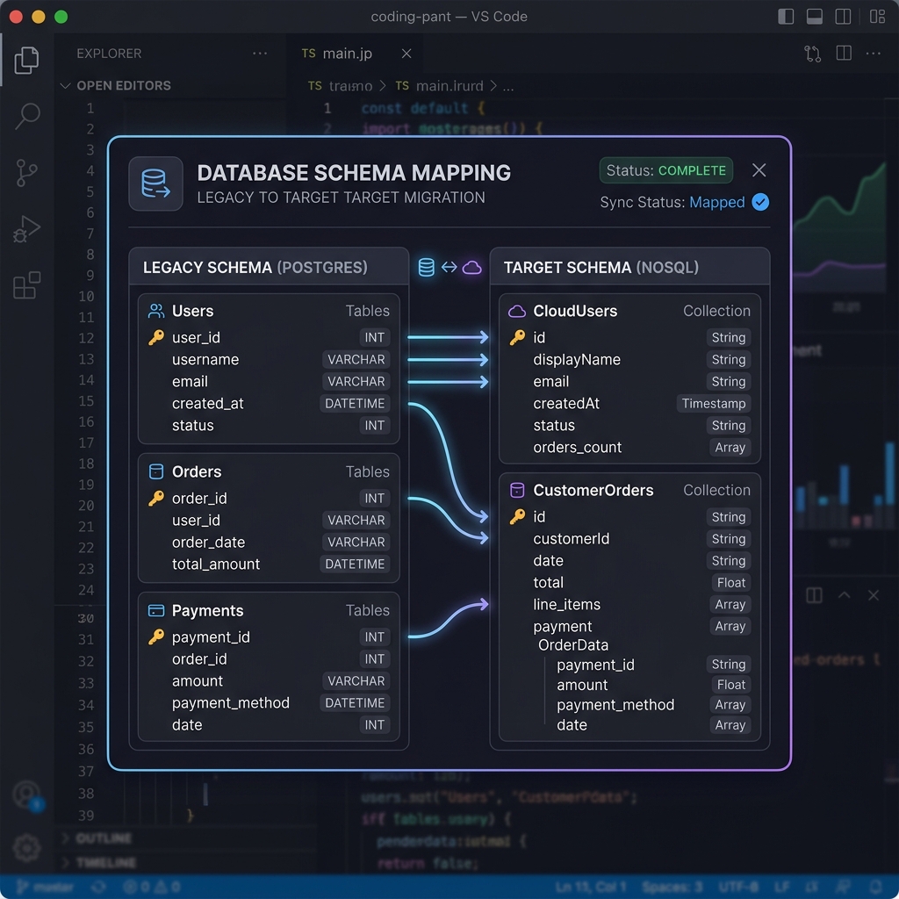Open the Accounts icon in activity bar
The height and width of the screenshot is (899, 899).
(x=27, y=795)
